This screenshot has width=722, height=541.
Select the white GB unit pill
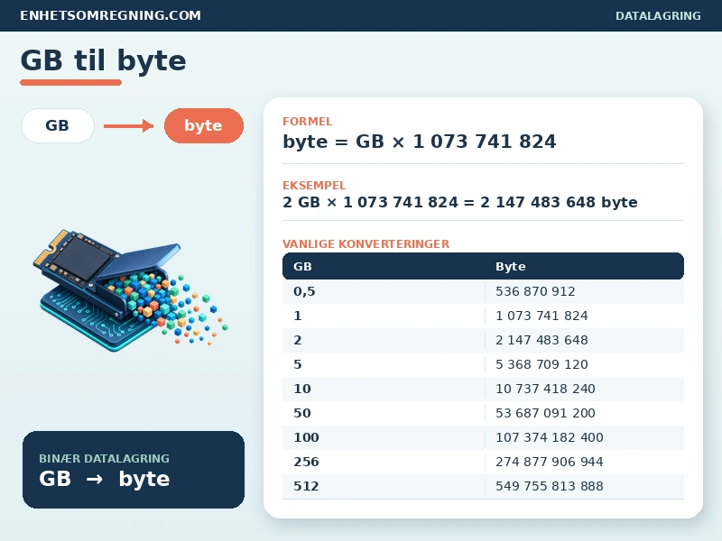pyautogui.click(x=58, y=125)
